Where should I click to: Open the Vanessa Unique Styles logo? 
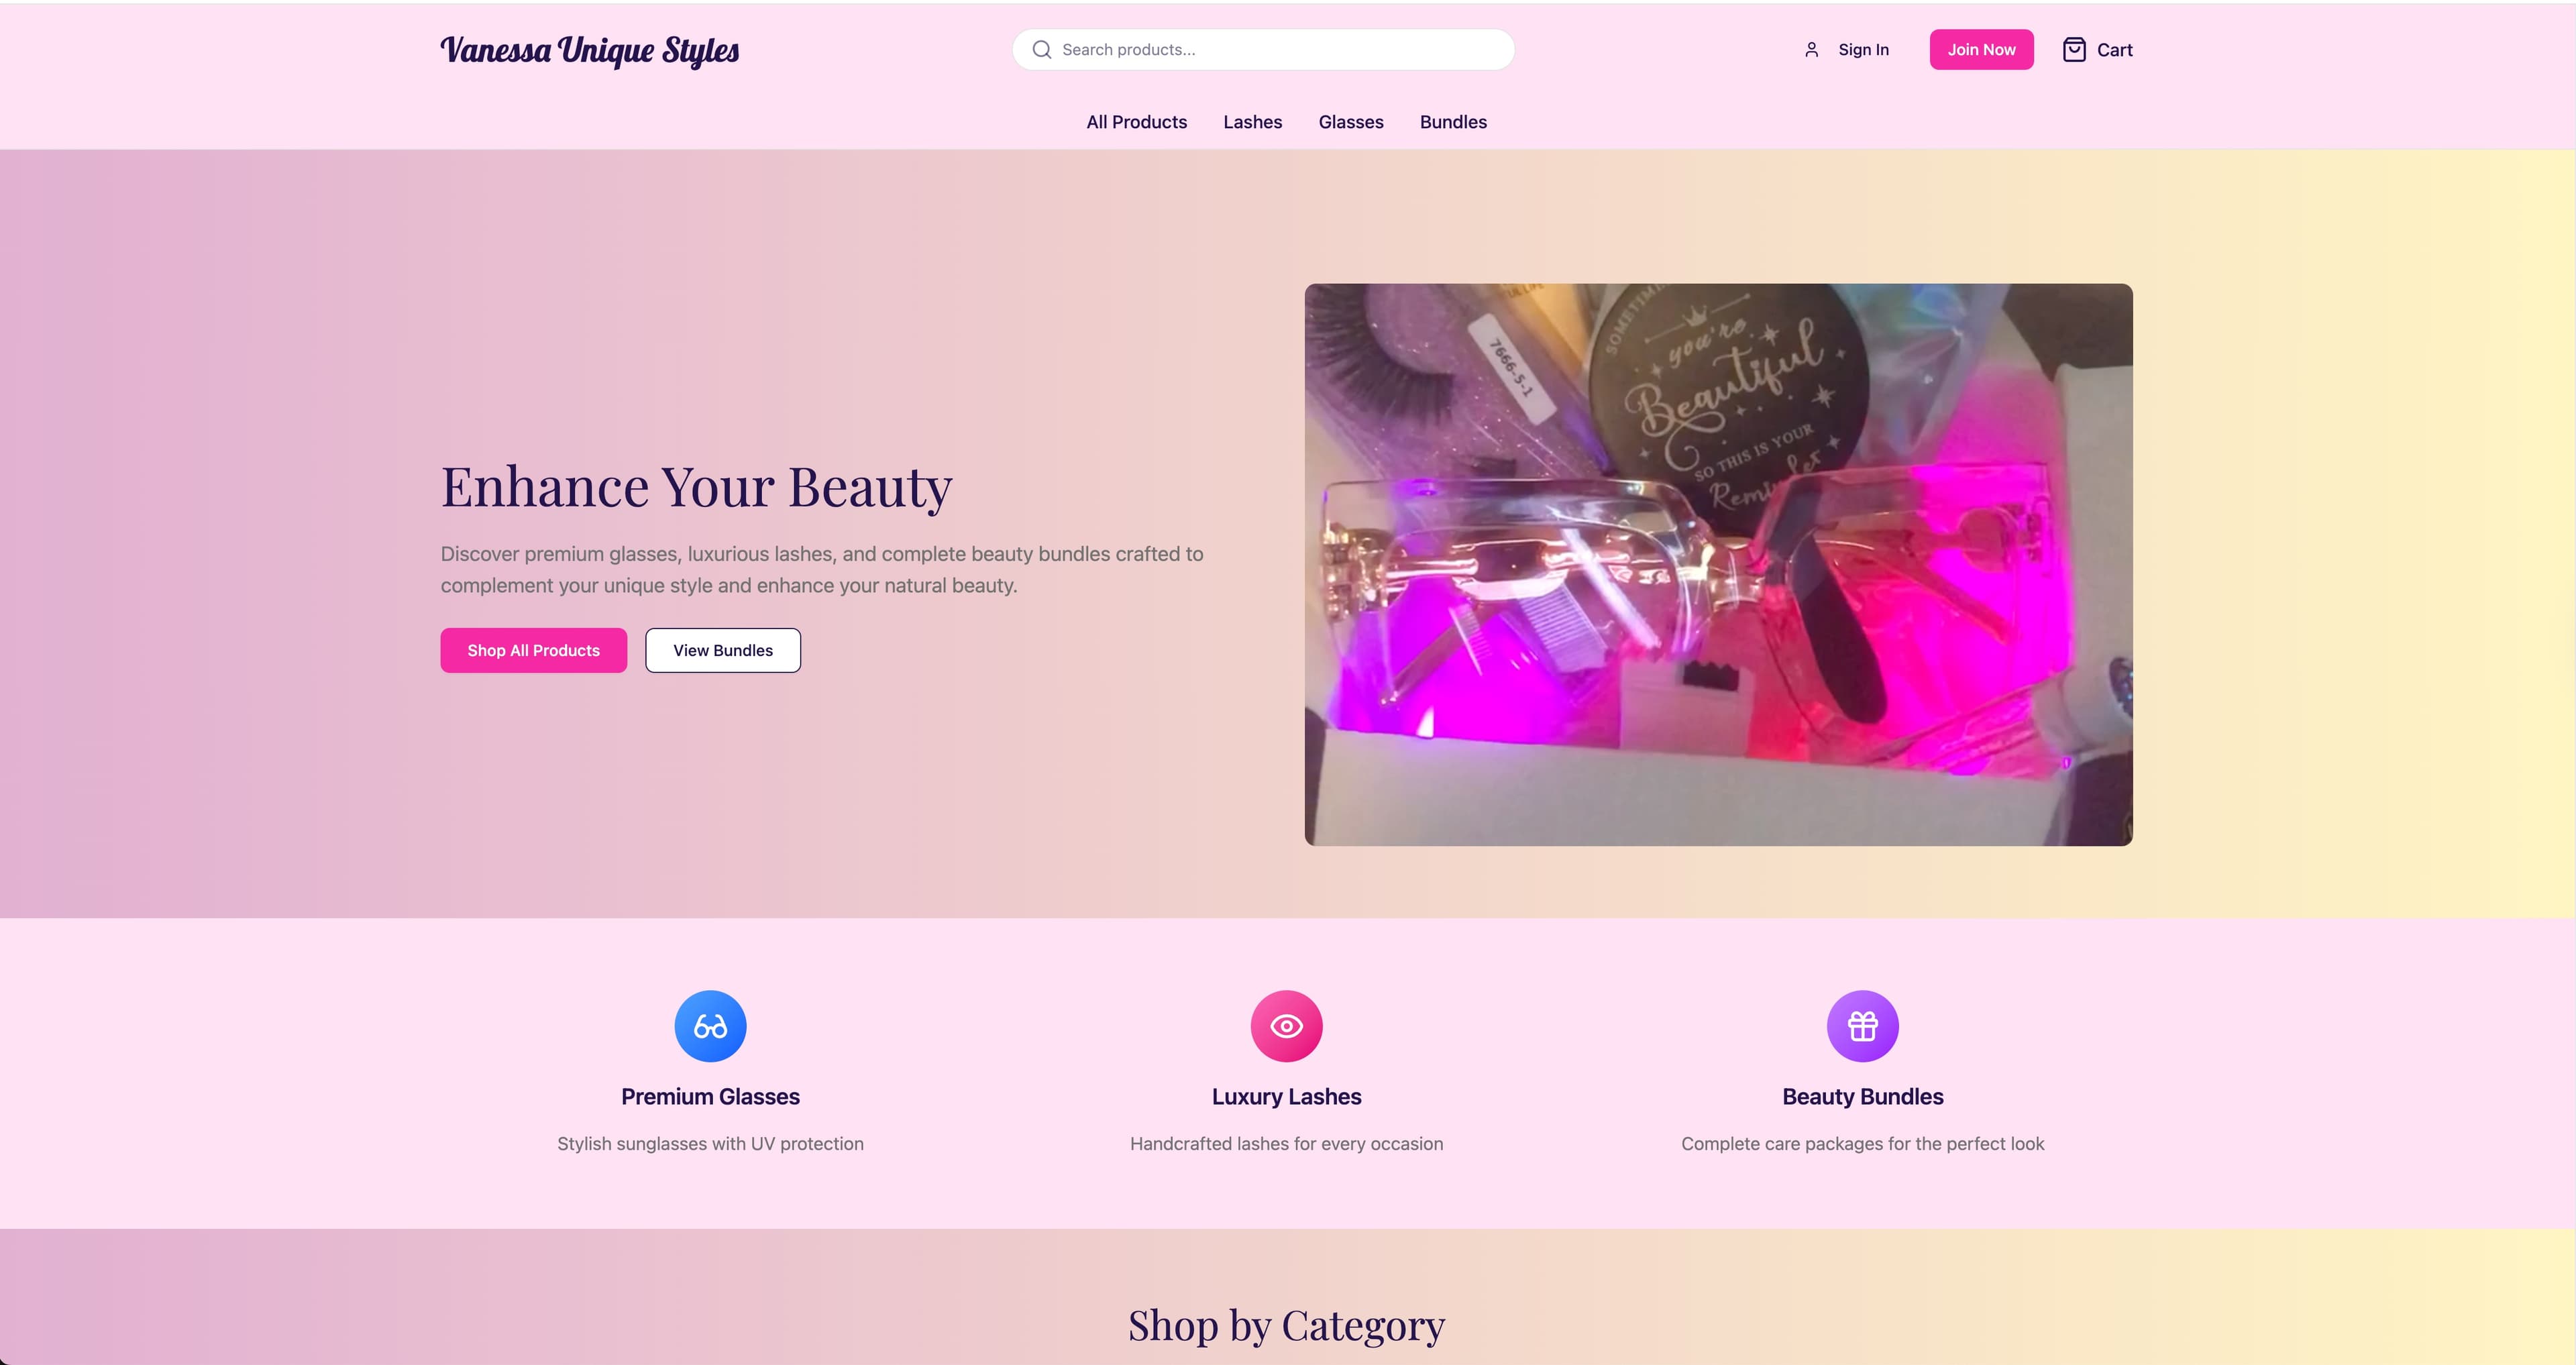tap(590, 50)
